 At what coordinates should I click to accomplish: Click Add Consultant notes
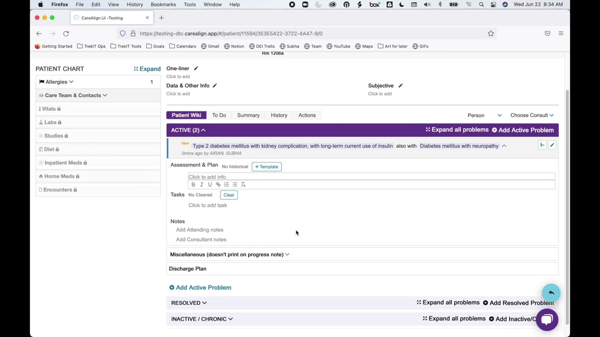(x=201, y=240)
